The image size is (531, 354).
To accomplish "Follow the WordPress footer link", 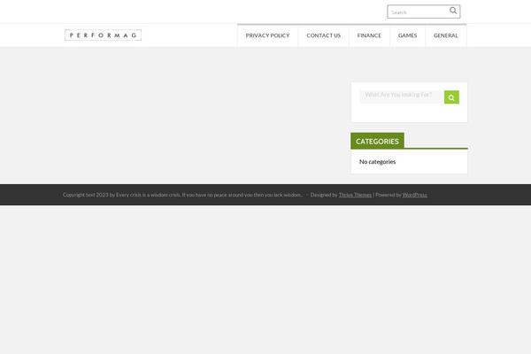I will 414,195.
